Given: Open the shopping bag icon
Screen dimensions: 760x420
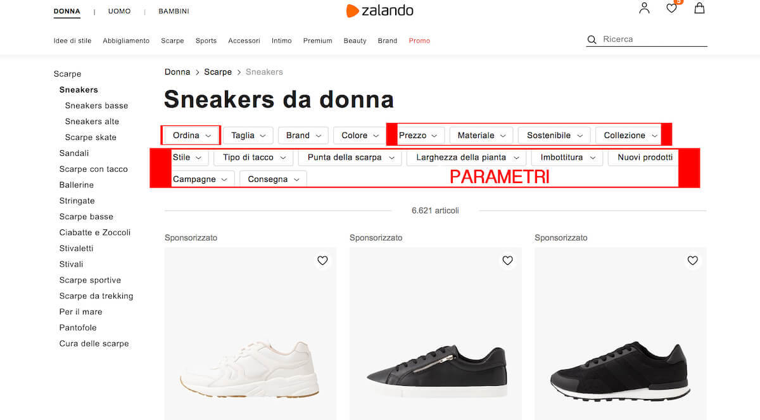Looking at the screenshot, I should click(699, 8).
